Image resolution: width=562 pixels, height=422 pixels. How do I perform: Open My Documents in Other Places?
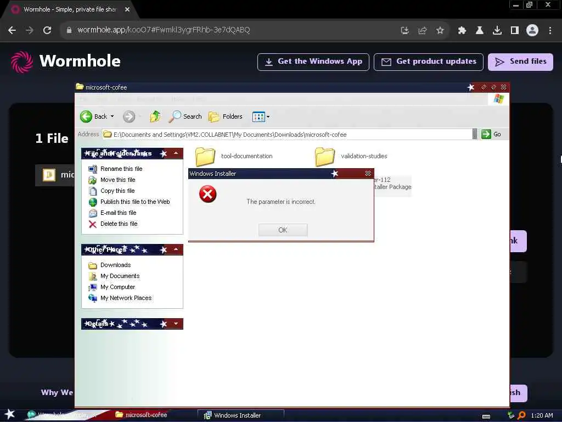(x=114, y=276)
